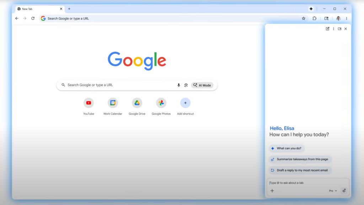
Task: Close the Gemini side panel
Action: [x=346, y=29]
